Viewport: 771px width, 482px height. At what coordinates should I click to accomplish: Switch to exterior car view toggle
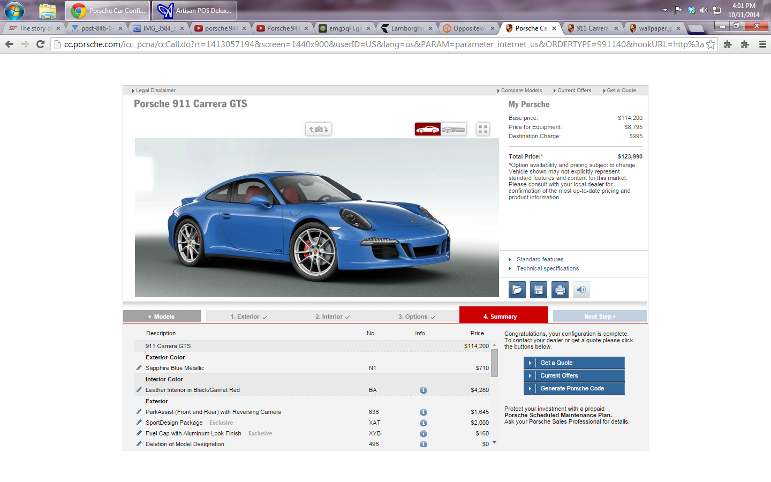pos(428,129)
